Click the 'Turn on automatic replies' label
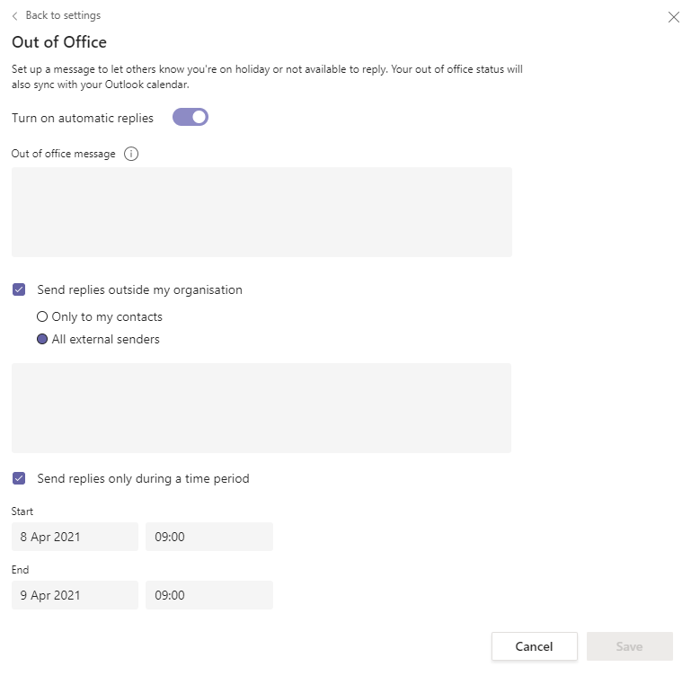 83,118
